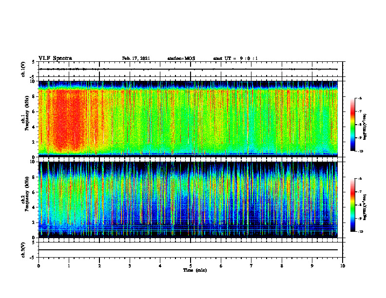Click the ch.2 spectrogram color scale bar
The height and width of the screenshot is (298, 386).
[353, 205]
